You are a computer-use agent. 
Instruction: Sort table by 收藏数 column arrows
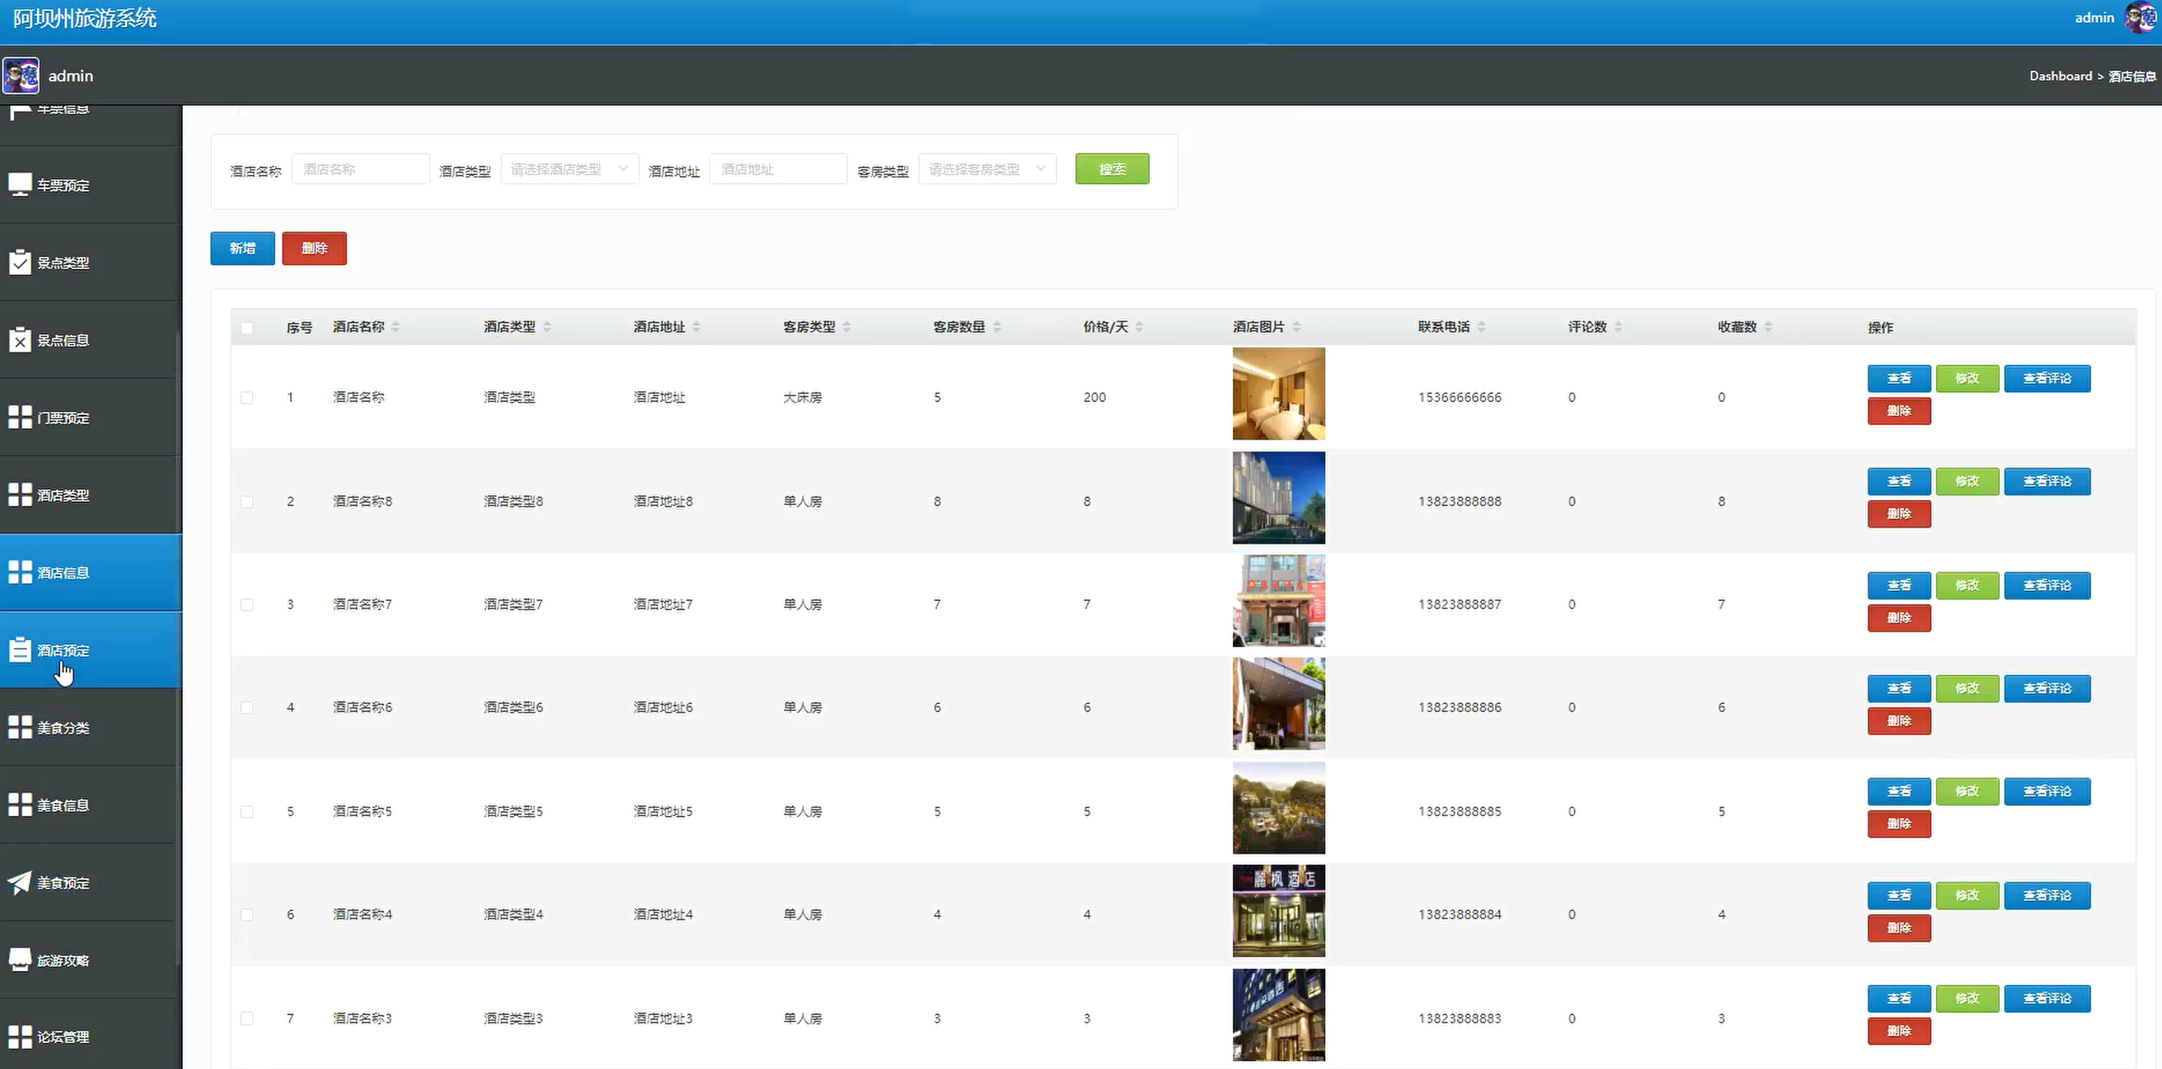click(x=1767, y=327)
